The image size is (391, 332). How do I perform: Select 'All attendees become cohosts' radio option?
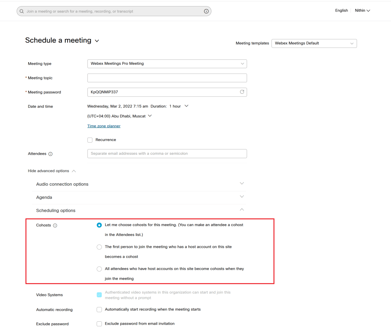(99, 269)
